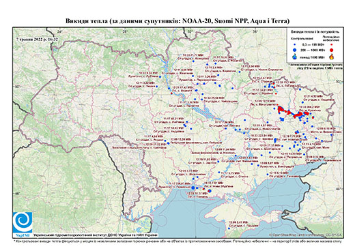Click the map title mentioning NOAA-20
The width and height of the screenshot is (355, 251).
pos(177,21)
